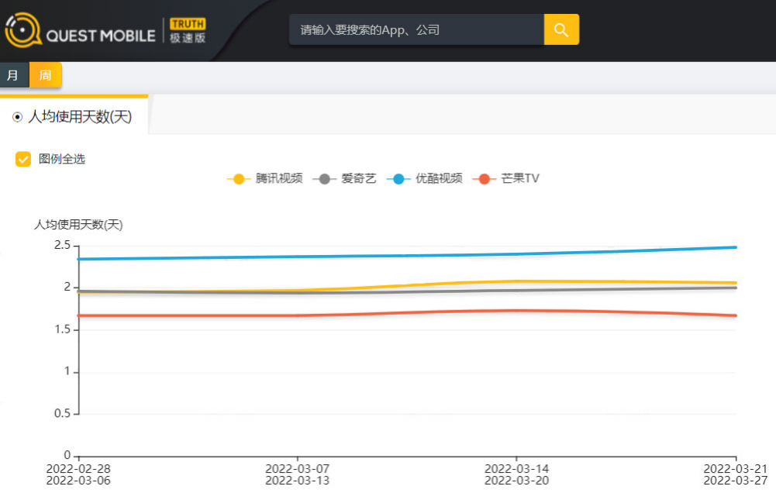Focus the App and company search field
The width and height of the screenshot is (776, 493).
coord(416,29)
